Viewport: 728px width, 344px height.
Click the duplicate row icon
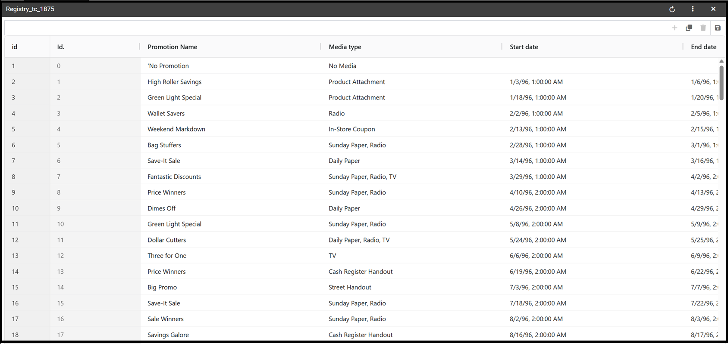(689, 28)
